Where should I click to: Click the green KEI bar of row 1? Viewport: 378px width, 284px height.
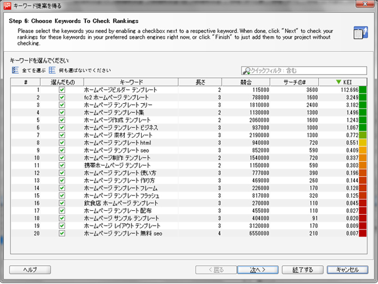point(363,90)
